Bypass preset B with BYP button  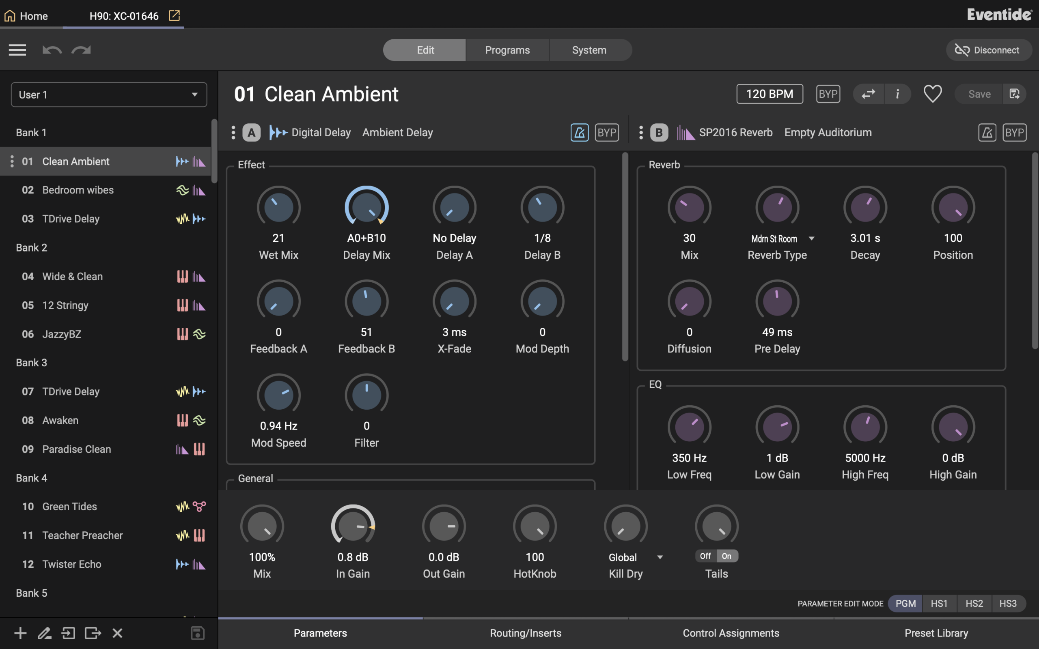click(1015, 132)
